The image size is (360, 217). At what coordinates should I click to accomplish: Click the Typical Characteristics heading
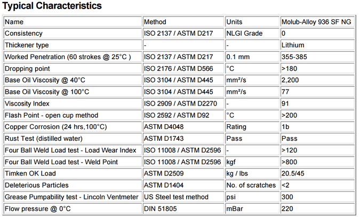52,6
